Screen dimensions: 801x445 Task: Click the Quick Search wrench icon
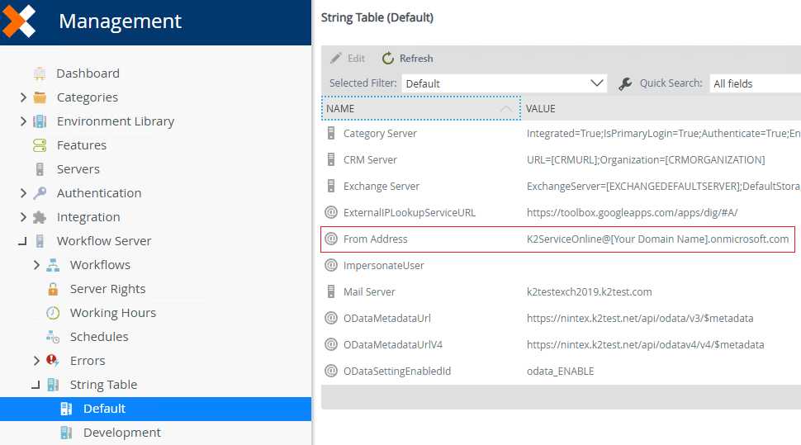(625, 83)
